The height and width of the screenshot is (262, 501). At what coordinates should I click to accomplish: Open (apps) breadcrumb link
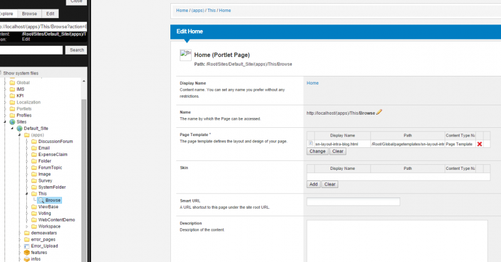click(198, 11)
